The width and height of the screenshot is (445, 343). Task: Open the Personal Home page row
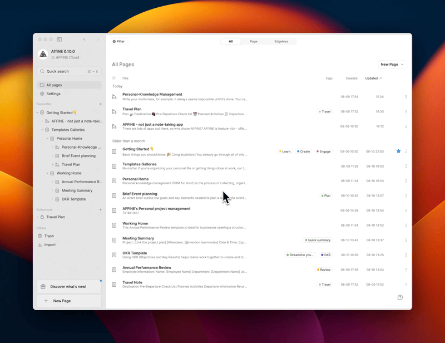pyautogui.click(x=260, y=181)
